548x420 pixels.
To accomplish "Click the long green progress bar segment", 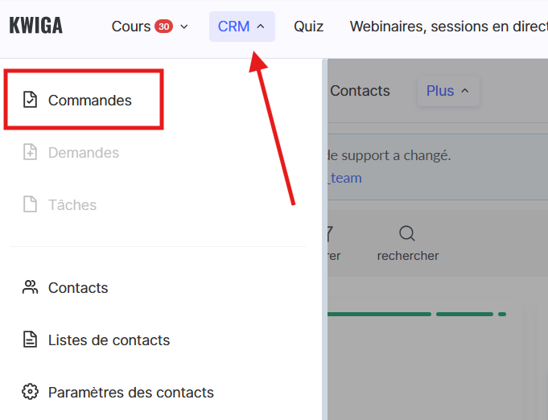I will 380,314.
